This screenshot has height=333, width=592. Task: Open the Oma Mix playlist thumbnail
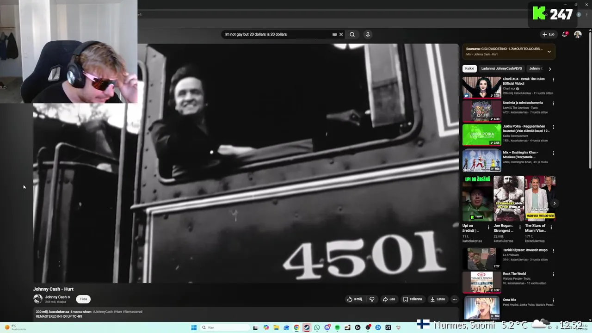481,308
